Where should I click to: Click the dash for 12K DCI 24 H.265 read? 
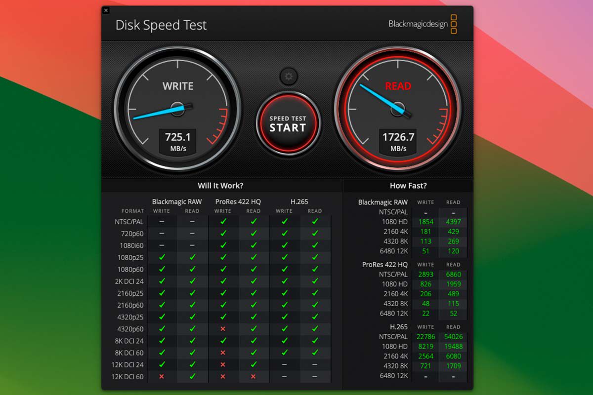(x=315, y=364)
